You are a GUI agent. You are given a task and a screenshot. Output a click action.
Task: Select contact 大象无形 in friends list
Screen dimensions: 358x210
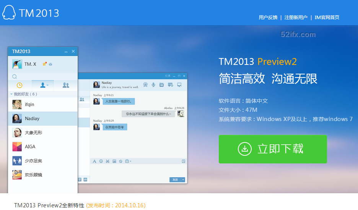(x=43, y=133)
